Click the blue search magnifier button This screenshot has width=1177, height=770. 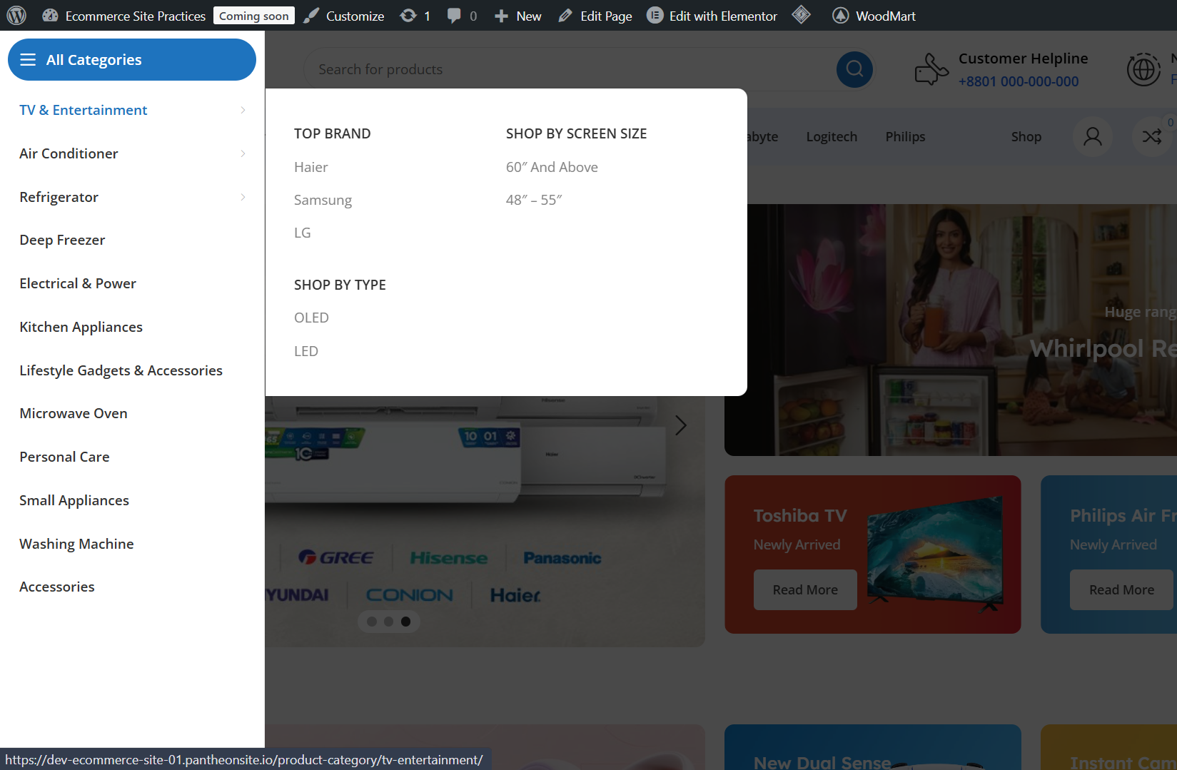tap(854, 69)
